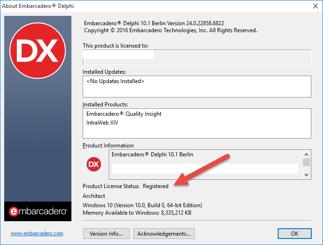
Task: Select 'IntraWeb XIV' in Installed Products
Action: pyautogui.click(x=102, y=123)
